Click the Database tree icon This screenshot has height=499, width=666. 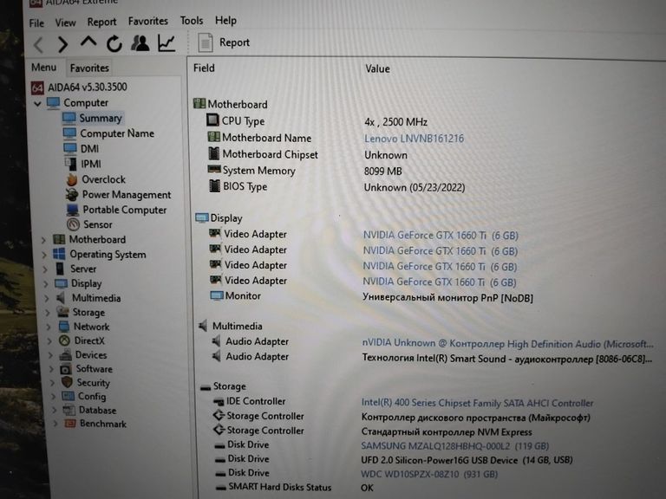(69, 410)
